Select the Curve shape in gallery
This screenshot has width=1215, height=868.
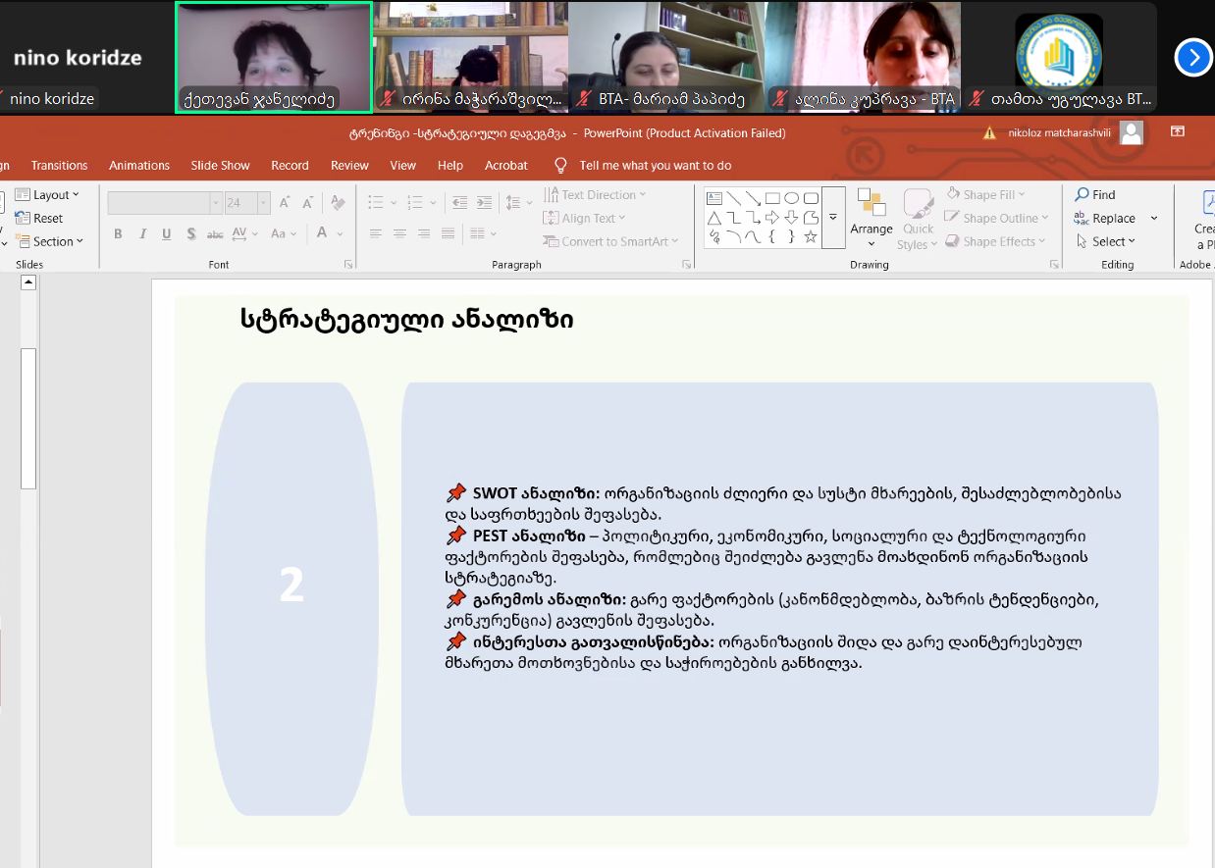coord(753,236)
